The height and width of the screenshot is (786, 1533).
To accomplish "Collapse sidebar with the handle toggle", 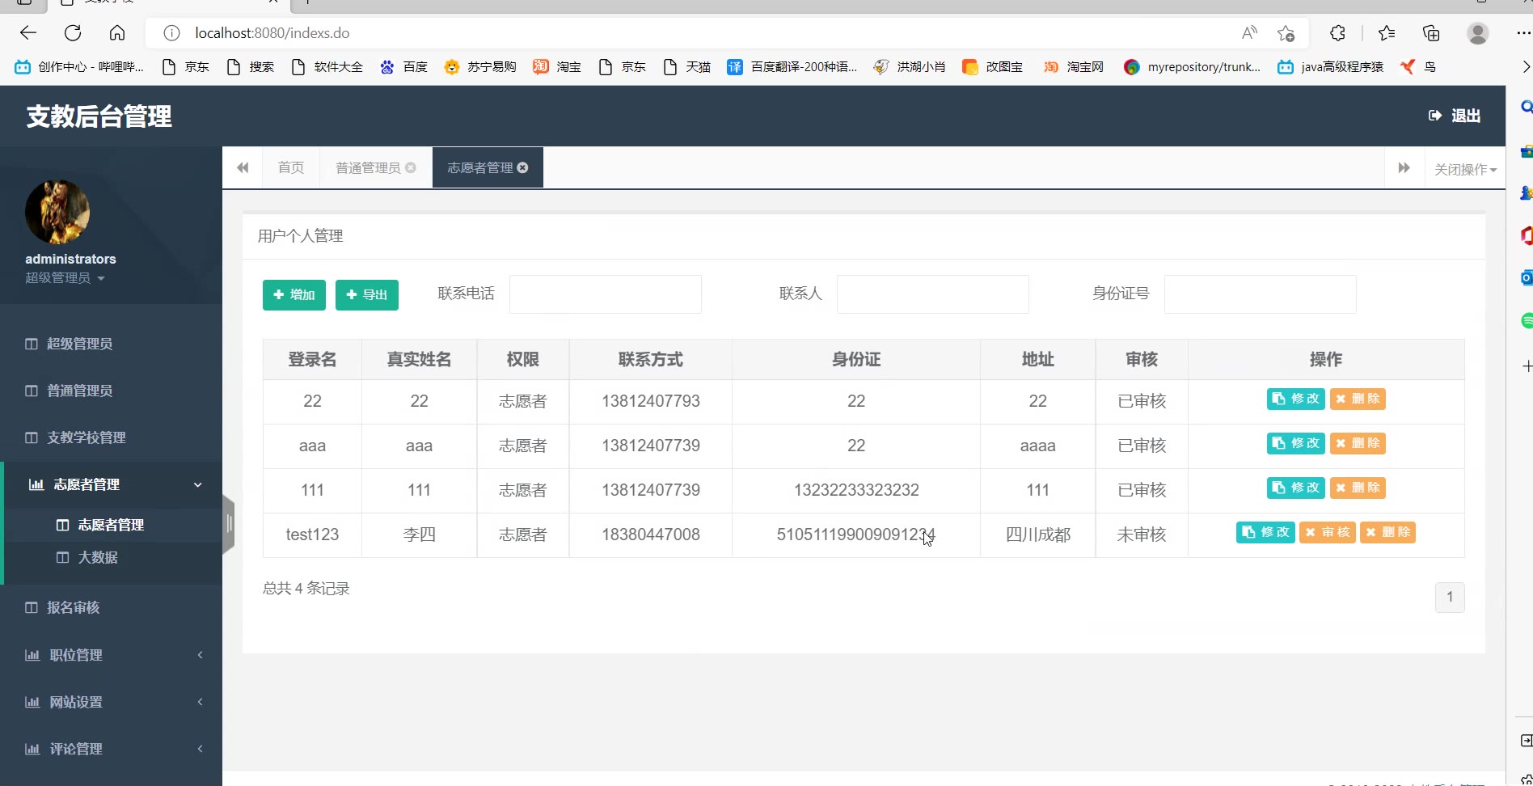I will pyautogui.click(x=229, y=524).
